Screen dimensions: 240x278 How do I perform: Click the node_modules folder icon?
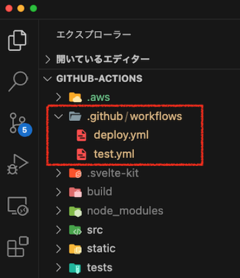(75, 211)
